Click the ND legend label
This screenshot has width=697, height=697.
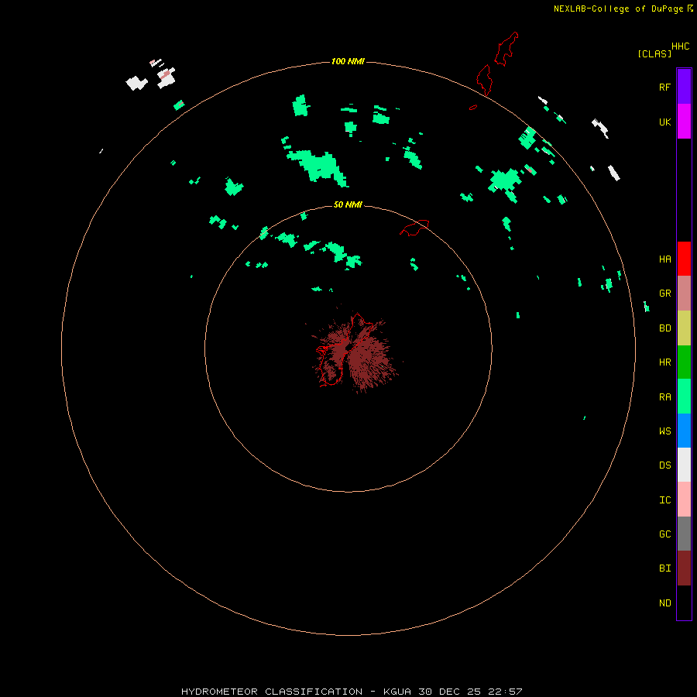point(664,603)
